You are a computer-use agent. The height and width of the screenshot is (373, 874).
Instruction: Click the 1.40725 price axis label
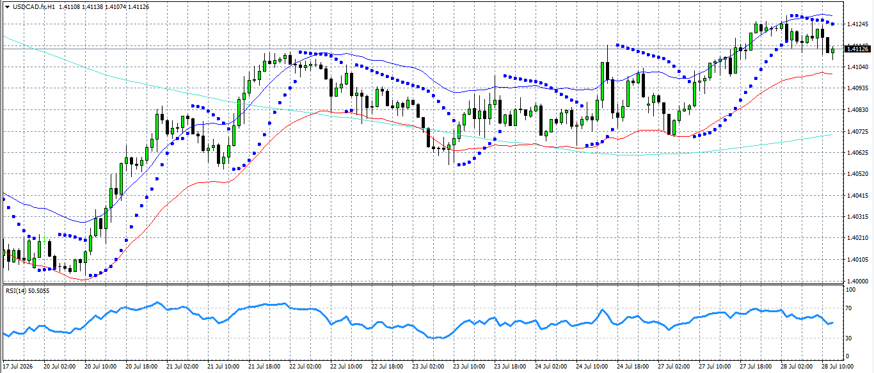point(857,131)
